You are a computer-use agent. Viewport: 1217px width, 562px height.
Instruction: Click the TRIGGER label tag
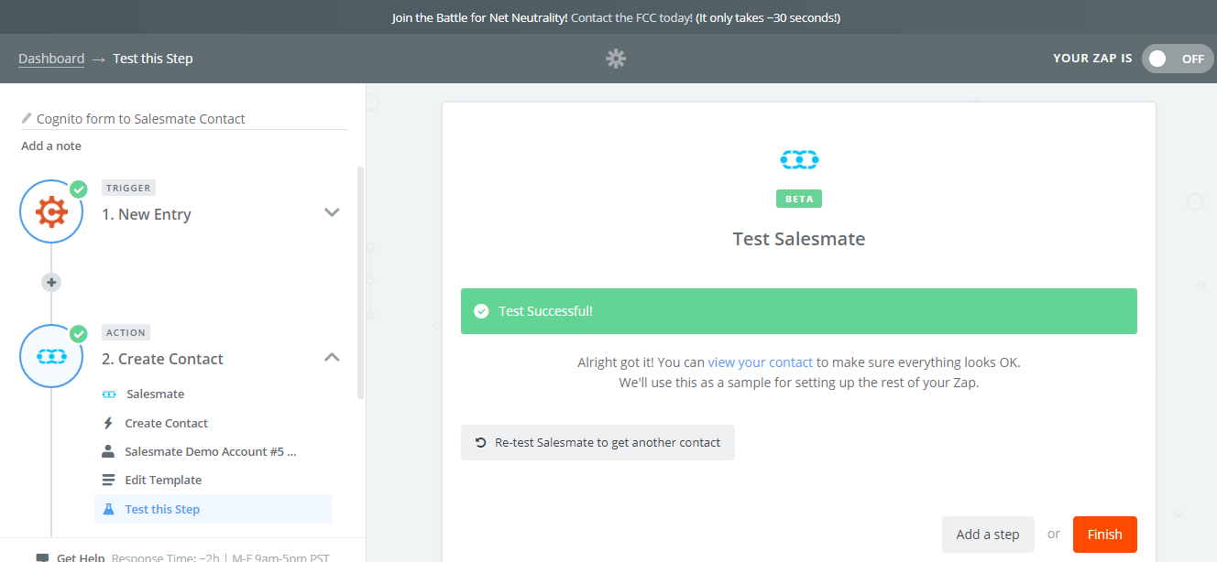coord(128,188)
